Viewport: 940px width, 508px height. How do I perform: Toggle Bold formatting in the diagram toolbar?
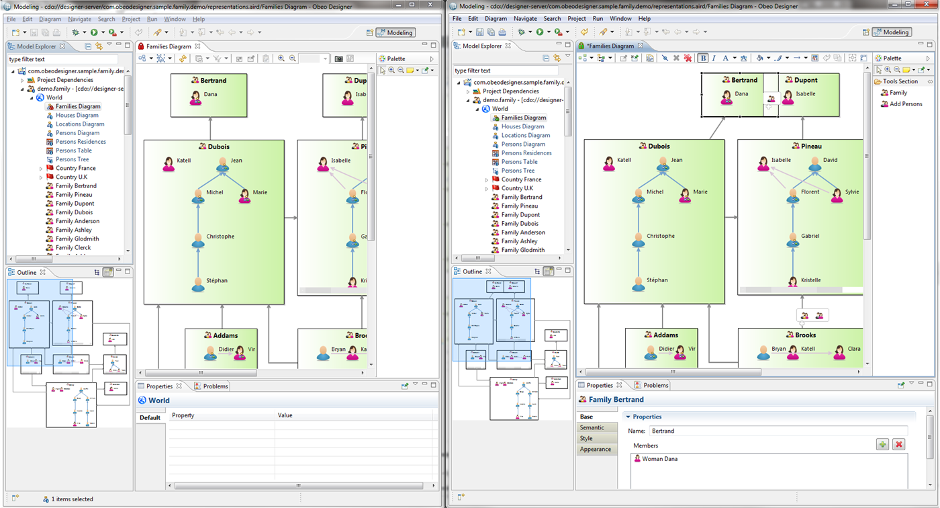click(704, 58)
